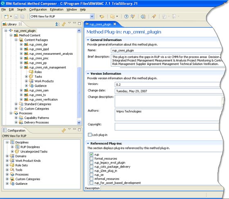
Task: Select Tools in Configuration tree
Action: [x=19, y=170]
